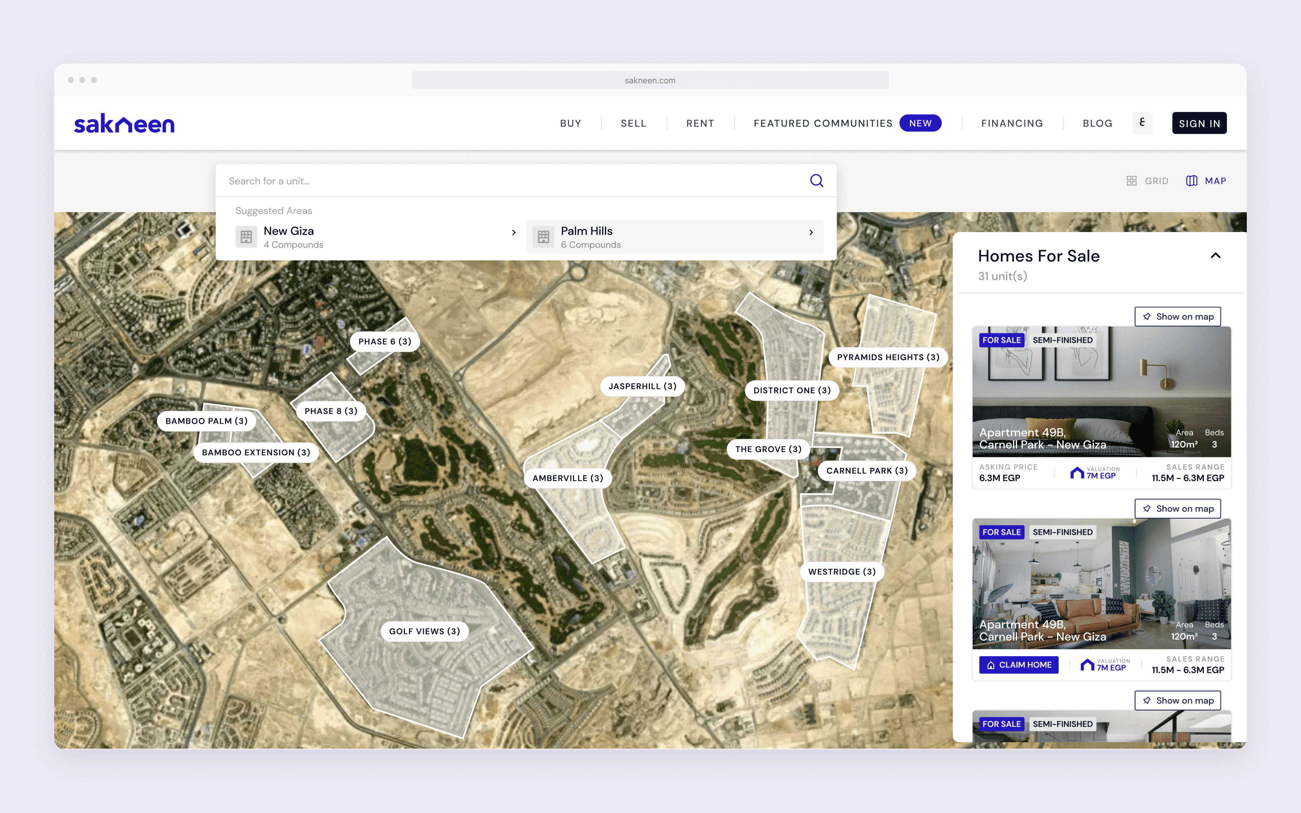
Task: Expand the Palm Hills suggested area
Action: pos(811,232)
